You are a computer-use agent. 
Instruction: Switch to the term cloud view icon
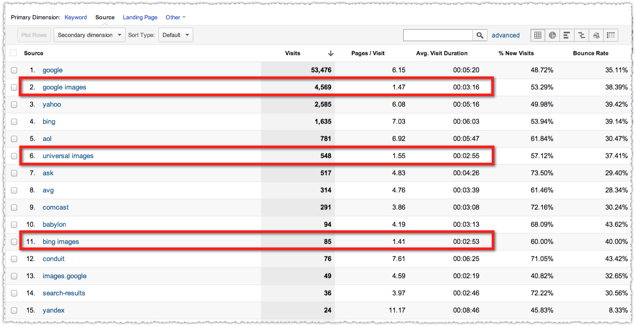coord(596,35)
